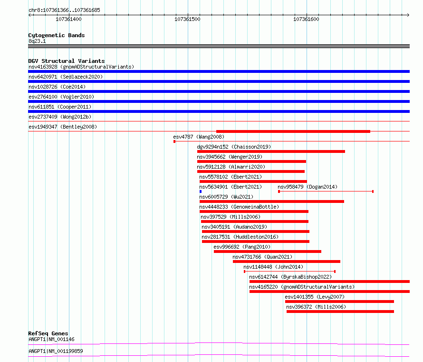Click the nsv397529 (Mills2006) label
Screen dimensions: 423x362
click(231, 217)
